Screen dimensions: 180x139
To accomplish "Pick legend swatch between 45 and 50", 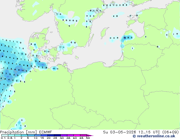I will click(x=83, y=135).
